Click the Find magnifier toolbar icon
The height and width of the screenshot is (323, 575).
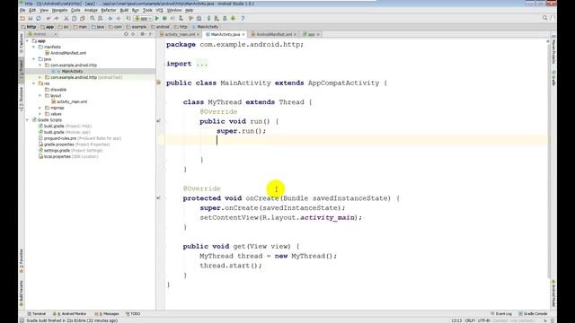[x=93, y=18]
